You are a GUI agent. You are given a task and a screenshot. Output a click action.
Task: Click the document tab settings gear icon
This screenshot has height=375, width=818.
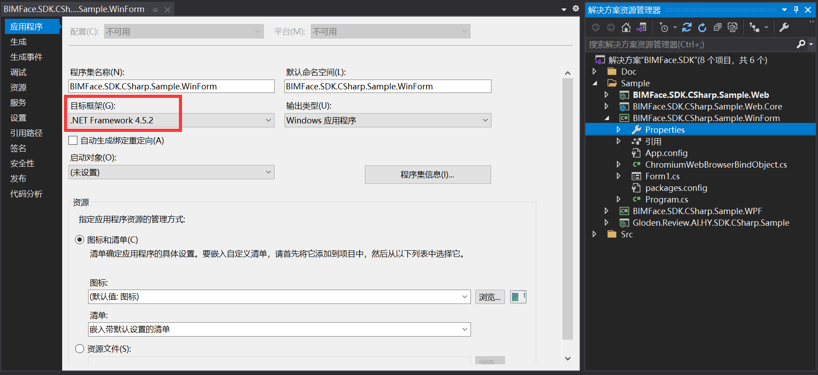(576, 8)
